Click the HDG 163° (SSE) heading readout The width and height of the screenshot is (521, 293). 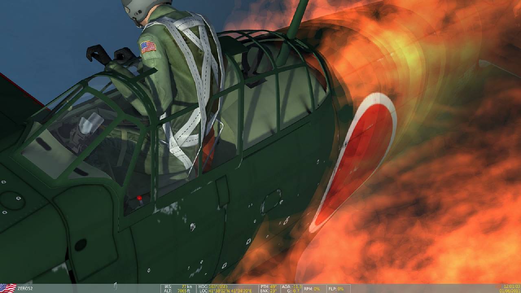coord(214,286)
